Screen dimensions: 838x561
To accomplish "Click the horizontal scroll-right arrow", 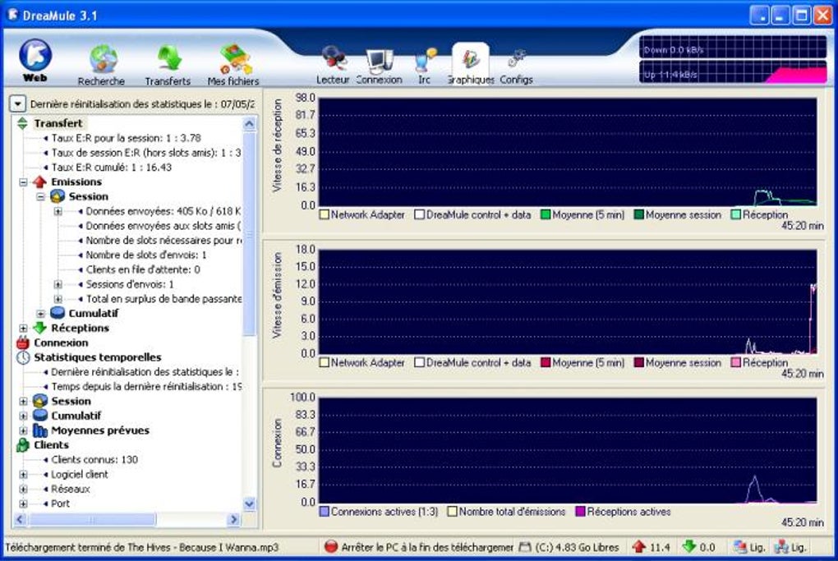I will [233, 519].
